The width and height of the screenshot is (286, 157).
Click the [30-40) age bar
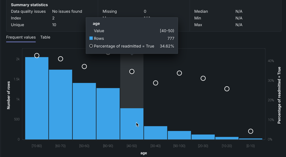[x=156, y=133]
